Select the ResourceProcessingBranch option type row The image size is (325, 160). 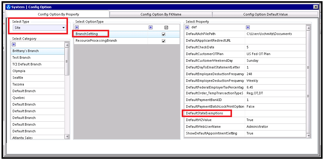[x=127, y=41]
